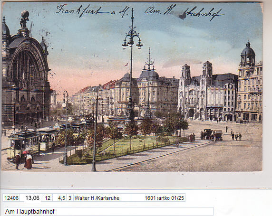Click the Walter H /Karlsruhe field

click(x=102, y=197)
